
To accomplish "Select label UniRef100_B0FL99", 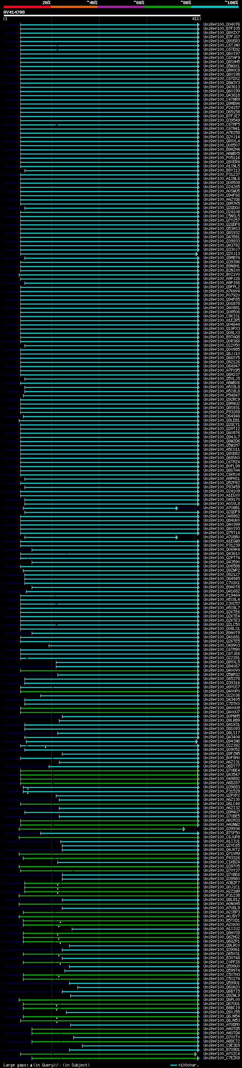I will tap(221, 466).
